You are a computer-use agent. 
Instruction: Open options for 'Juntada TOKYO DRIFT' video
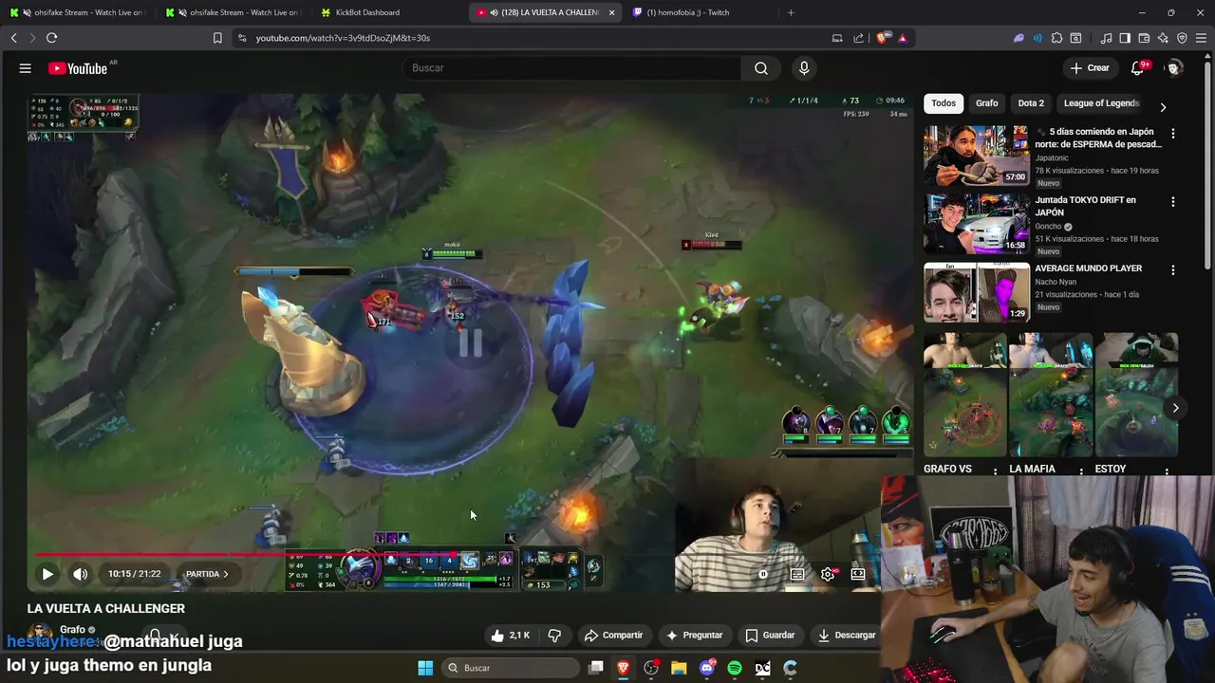1173,202
